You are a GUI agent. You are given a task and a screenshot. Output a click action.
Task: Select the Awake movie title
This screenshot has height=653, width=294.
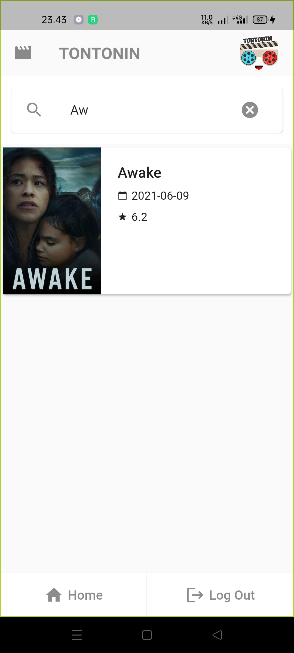140,173
